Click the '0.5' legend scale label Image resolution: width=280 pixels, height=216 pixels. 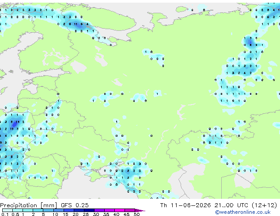click(15, 214)
